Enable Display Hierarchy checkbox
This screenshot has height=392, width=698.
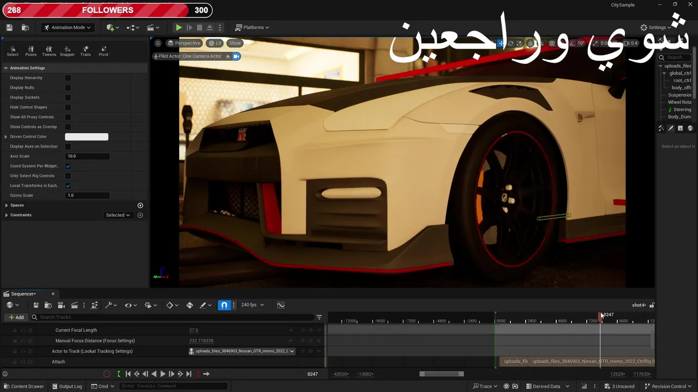[x=68, y=78]
